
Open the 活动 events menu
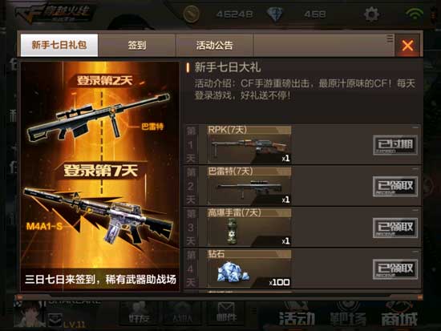[x=297, y=318]
